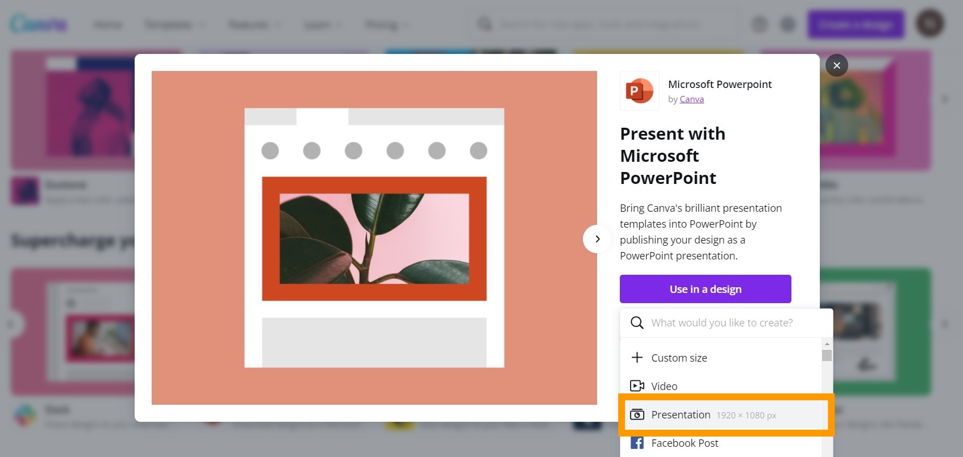Click the Present with Microsoft PowerPoint heading

673,156
